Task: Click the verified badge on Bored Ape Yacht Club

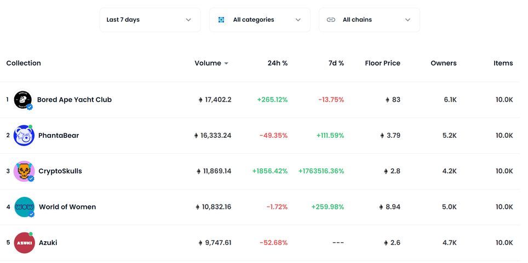Action: point(30,107)
